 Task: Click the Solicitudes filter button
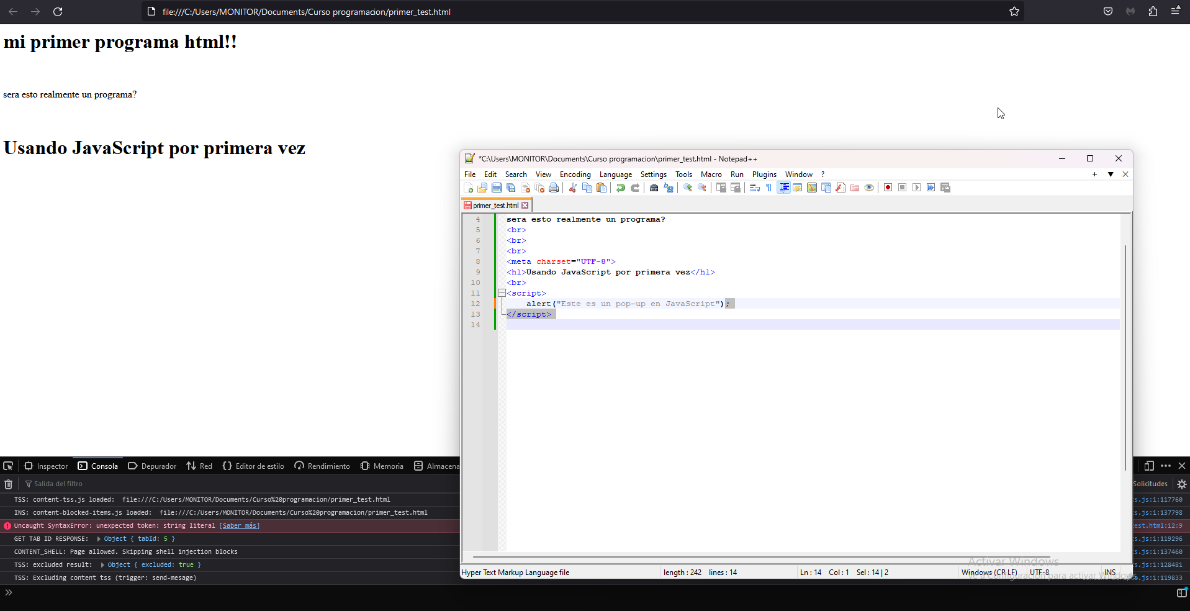pos(1150,484)
